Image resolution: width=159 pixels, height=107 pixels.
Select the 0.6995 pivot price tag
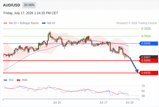(148, 44)
